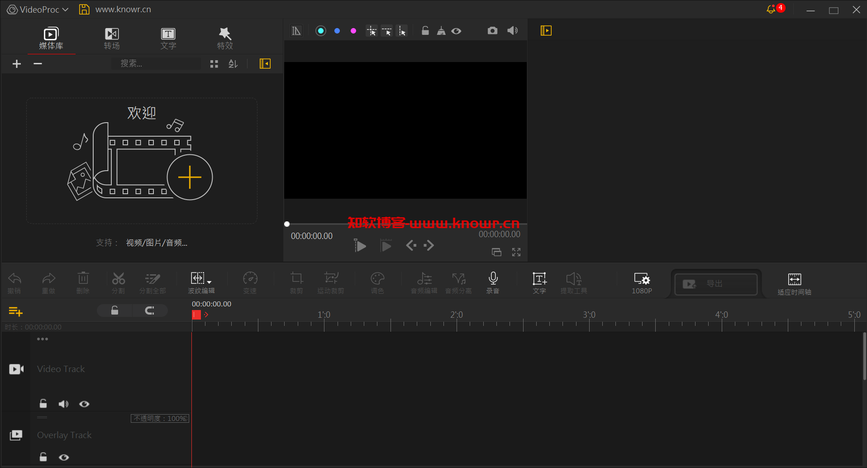Open the 媒体库 media library tab
The image size is (867, 468).
[51, 38]
